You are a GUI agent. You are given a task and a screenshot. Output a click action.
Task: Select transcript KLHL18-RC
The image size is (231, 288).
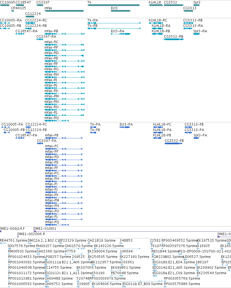(x=158, y=20)
